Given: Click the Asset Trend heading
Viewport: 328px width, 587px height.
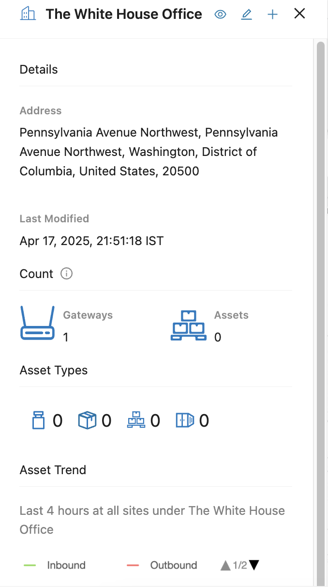Looking at the screenshot, I should (x=53, y=470).
